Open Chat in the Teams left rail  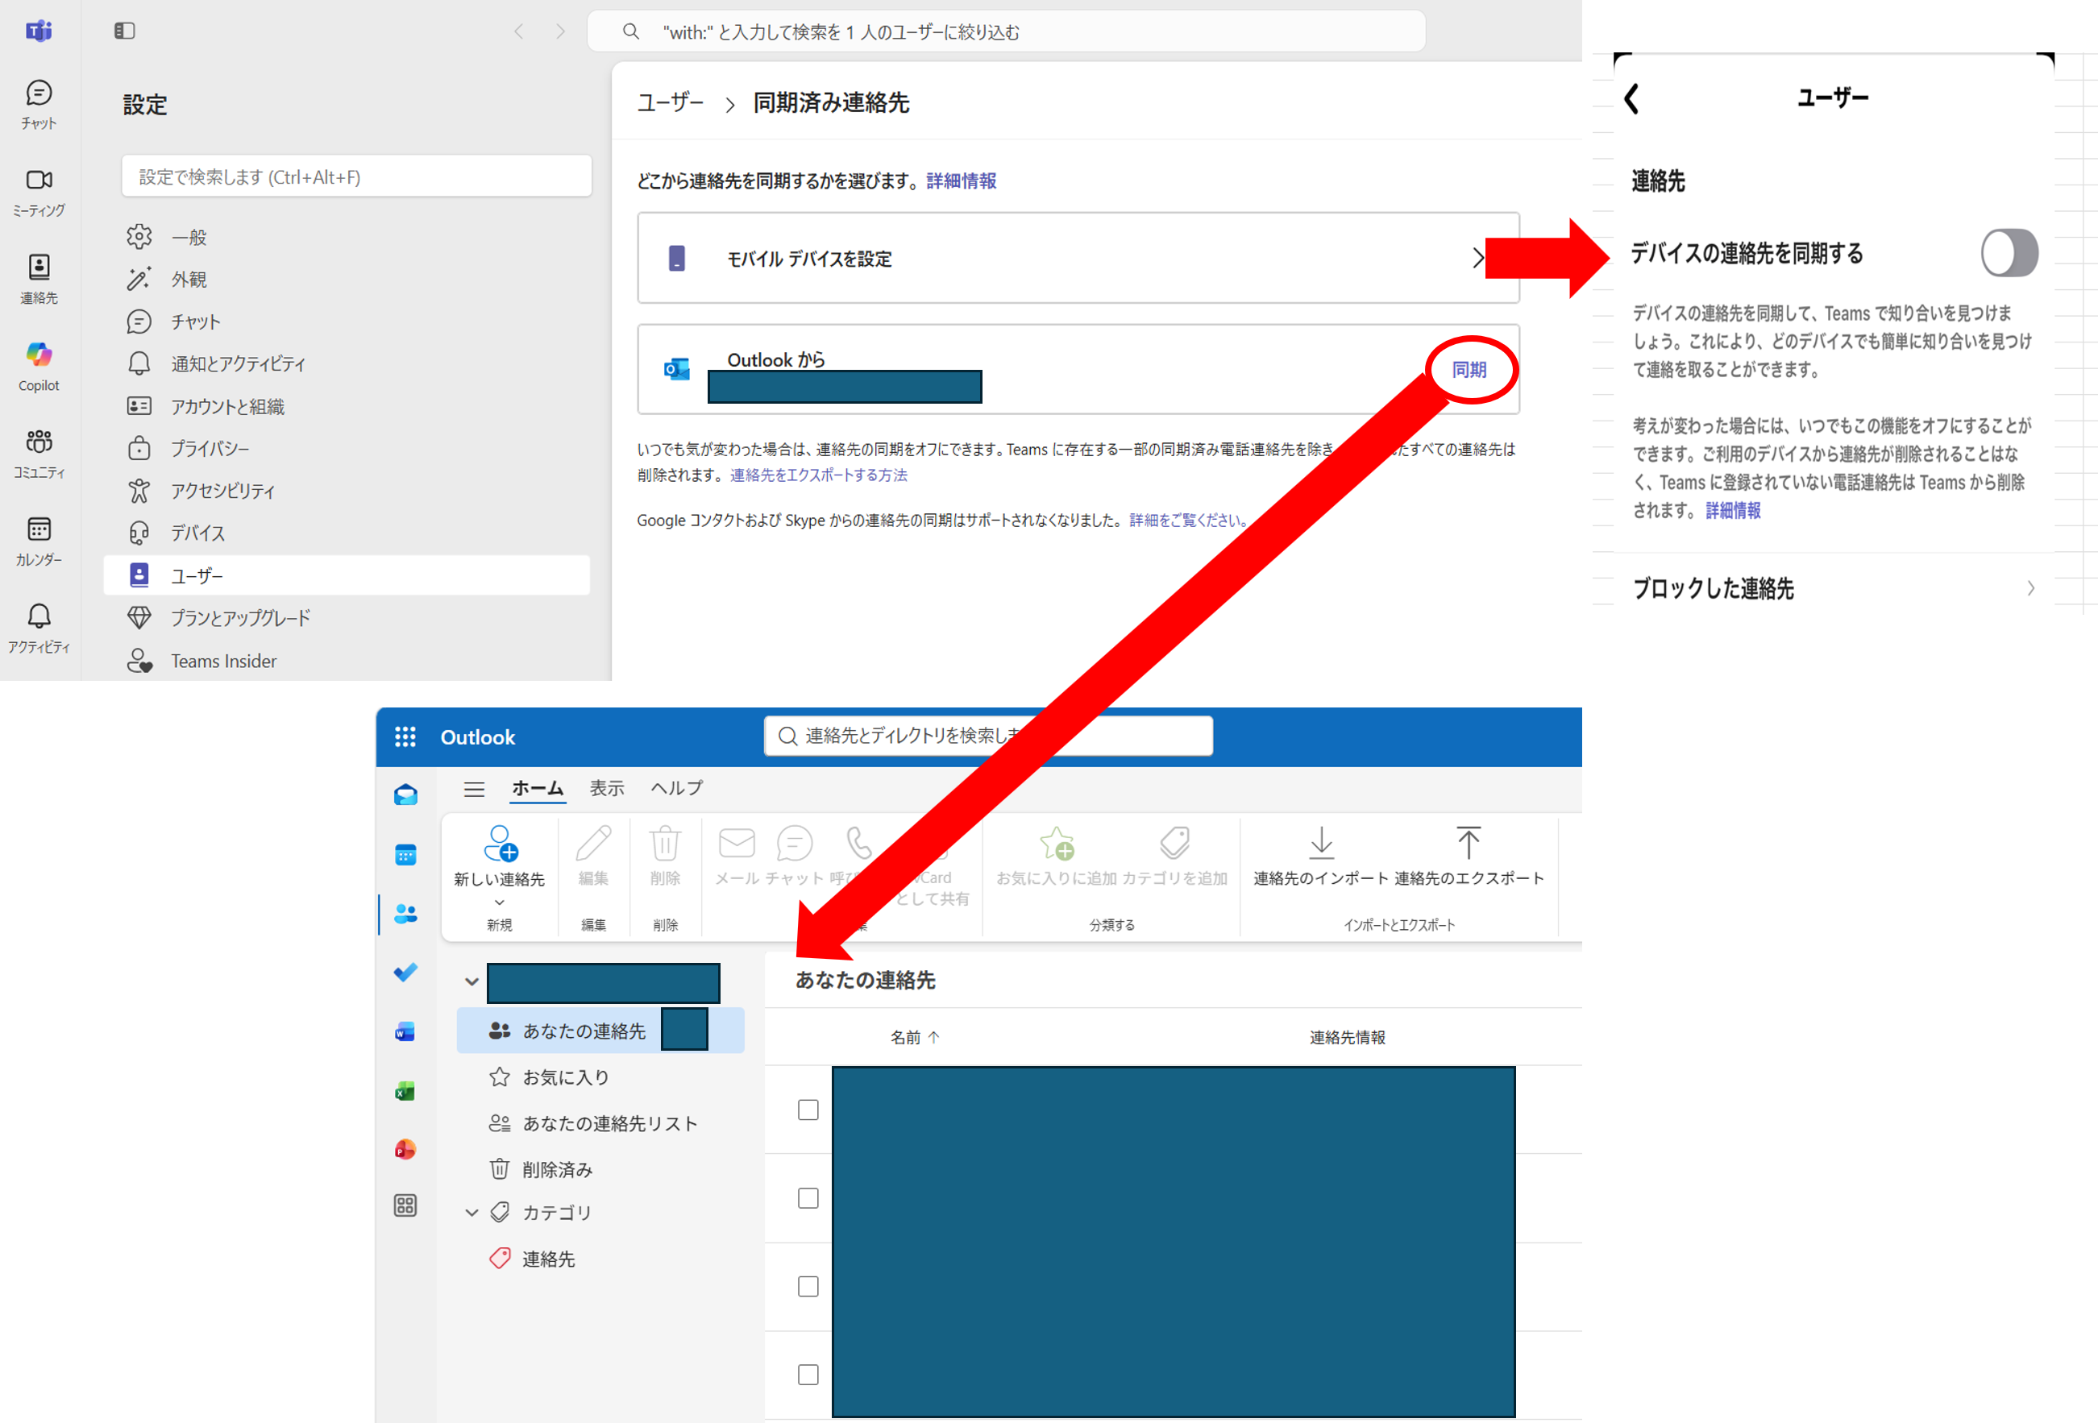(39, 104)
